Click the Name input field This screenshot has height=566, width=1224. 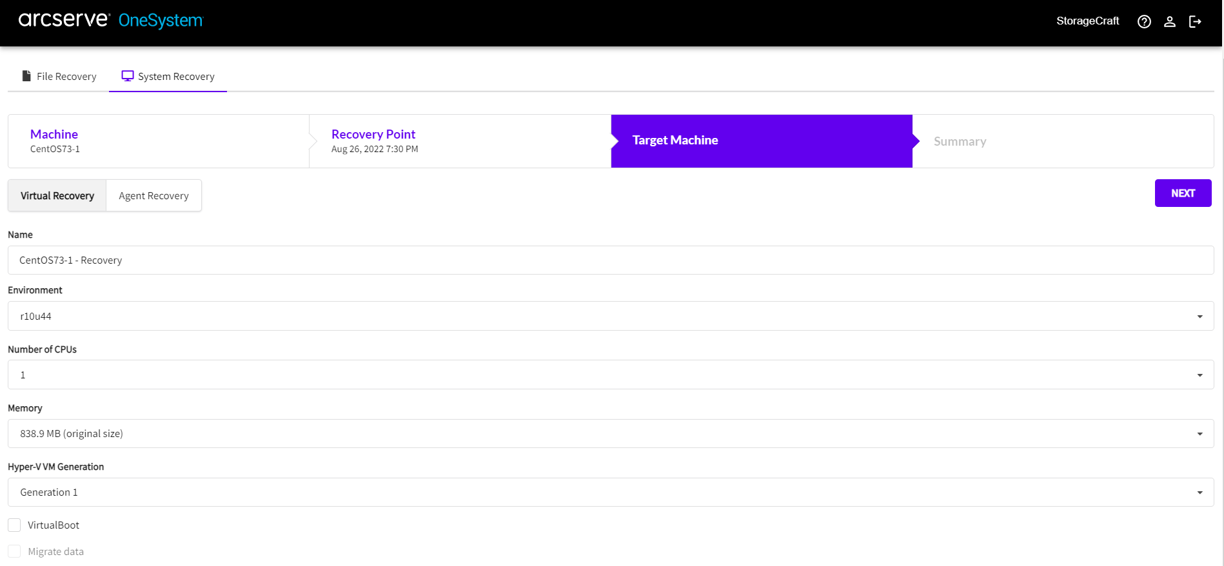[x=610, y=260]
